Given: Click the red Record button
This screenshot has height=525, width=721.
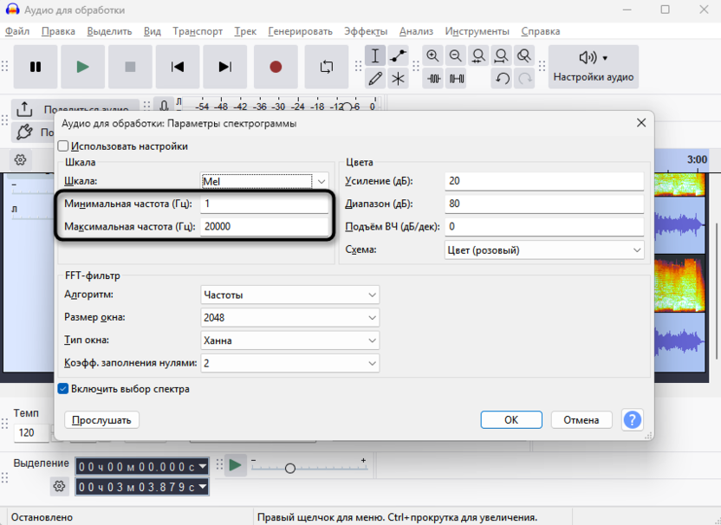Looking at the screenshot, I should point(276,67).
